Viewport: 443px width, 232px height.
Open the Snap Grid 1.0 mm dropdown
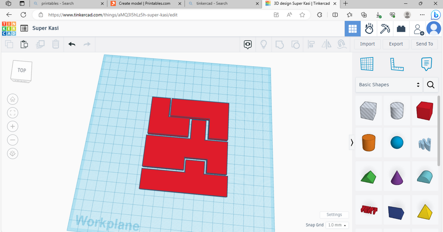pos(337,225)
